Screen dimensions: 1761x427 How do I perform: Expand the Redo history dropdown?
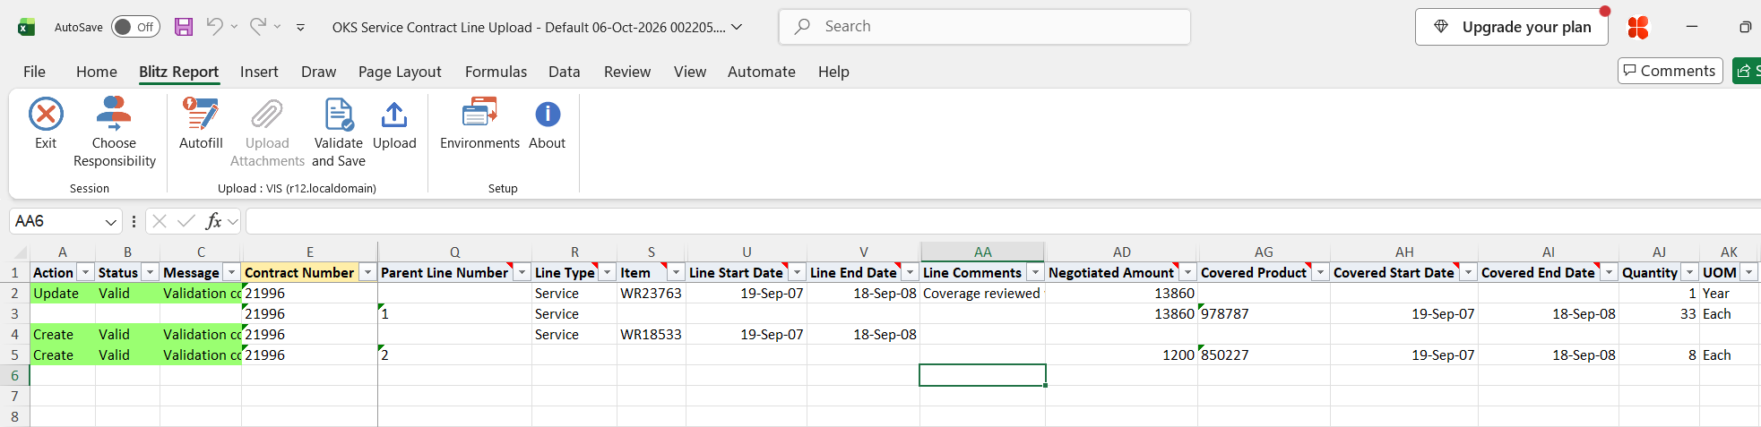click(277, 27)
